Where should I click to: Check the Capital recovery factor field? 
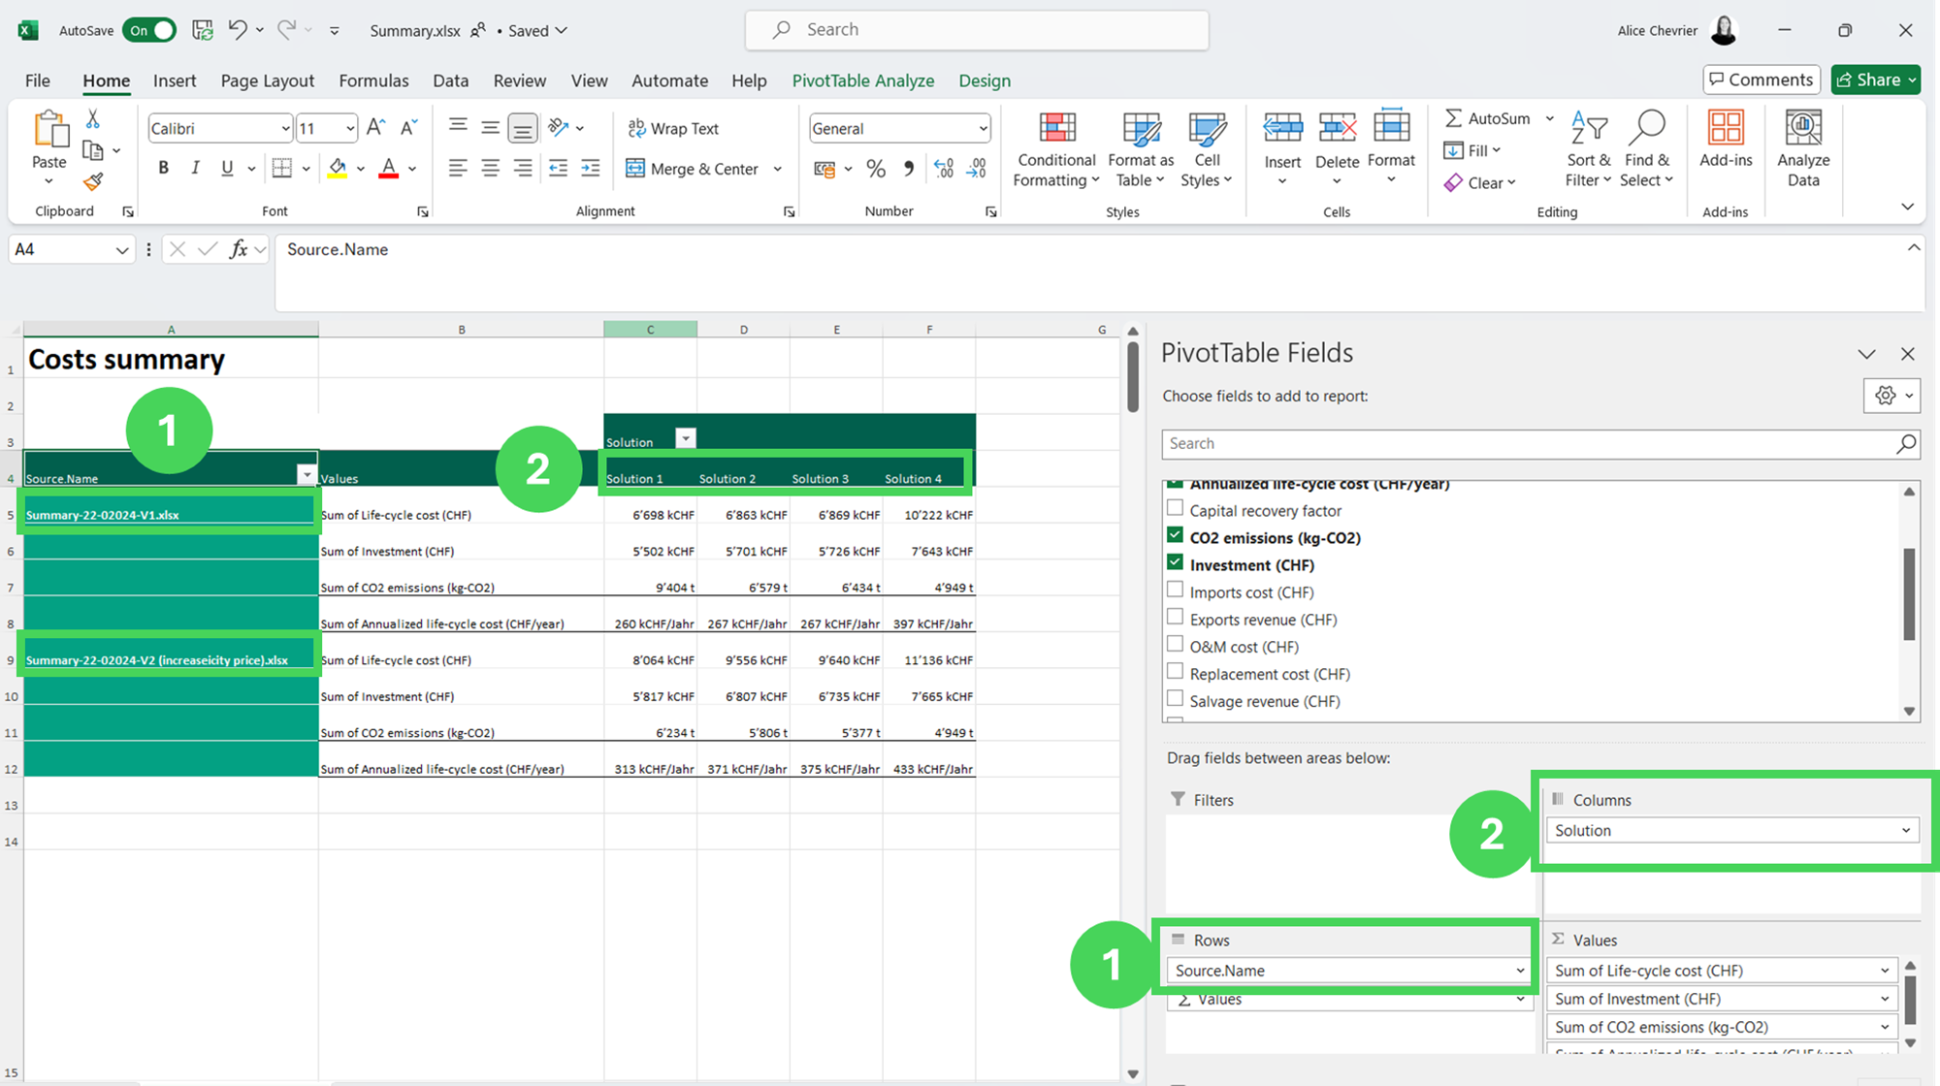(1175, 508)
